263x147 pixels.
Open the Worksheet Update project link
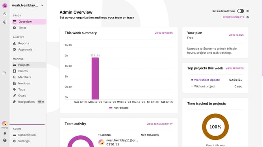(x=207, y=80)
